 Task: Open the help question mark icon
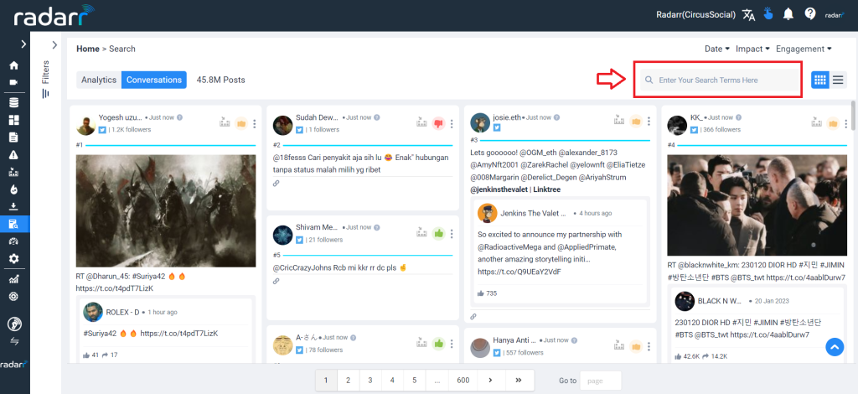click(x=810, y=13)
